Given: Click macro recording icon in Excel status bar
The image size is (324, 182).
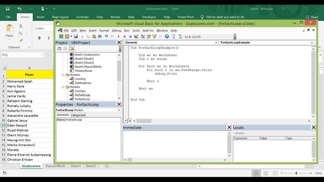Looking at the screenshot, I should pos(5,173).
